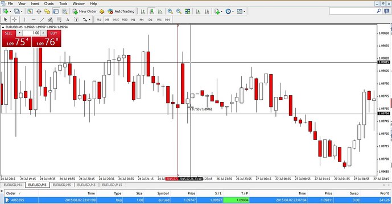This screenshot has width=392, height=204.
Task: Open the Help menu
Action: (x=93, y=3)
